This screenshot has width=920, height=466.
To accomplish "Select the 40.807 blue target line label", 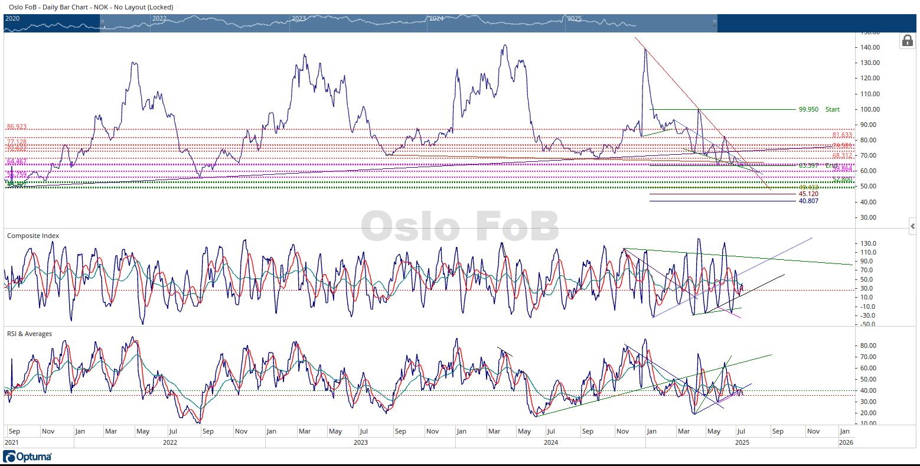I will point(808,201).
